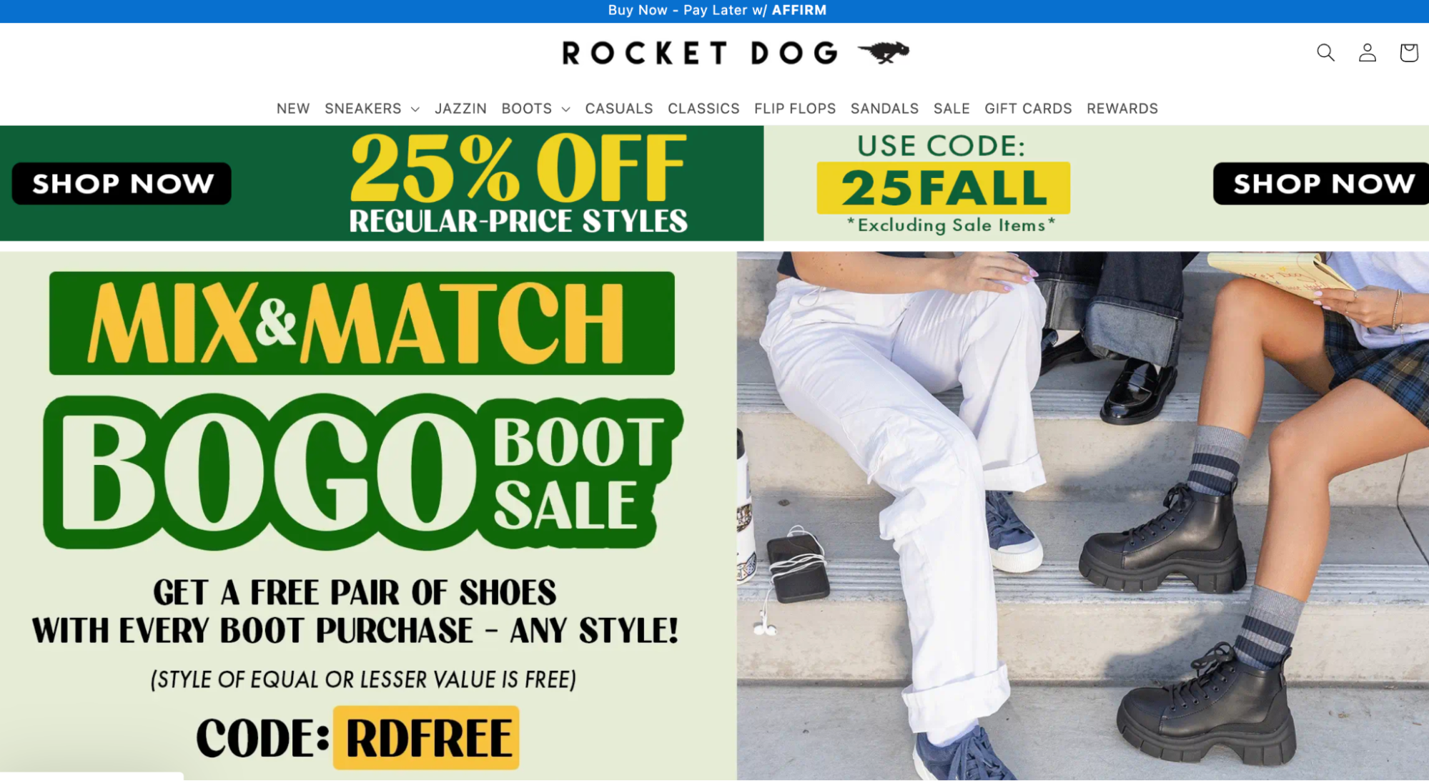Open the Flip Flops category
This screenshot has width=1429, height=781.
click(x=795, y=108)
